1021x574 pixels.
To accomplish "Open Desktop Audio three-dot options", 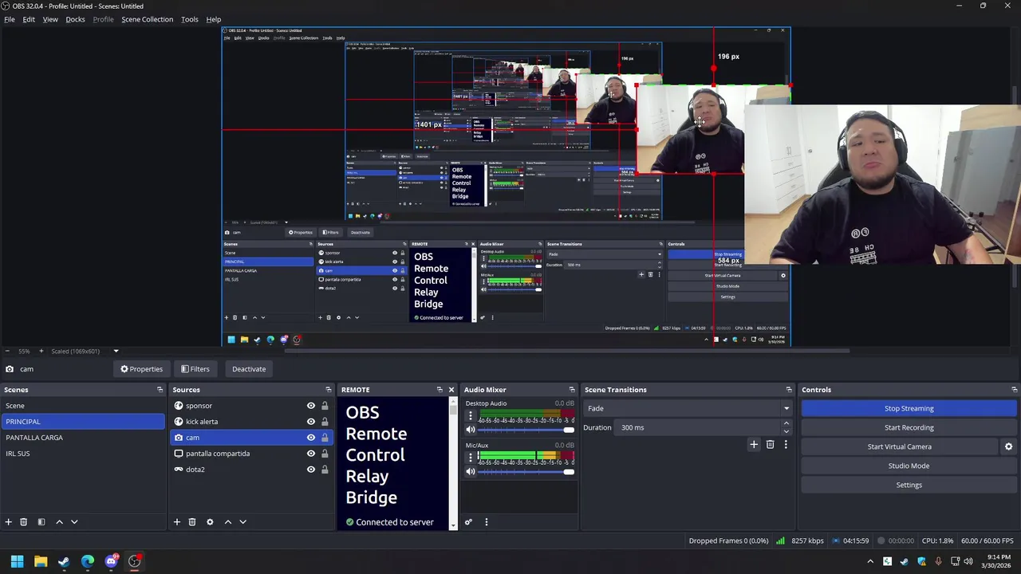I will [470, 416].
